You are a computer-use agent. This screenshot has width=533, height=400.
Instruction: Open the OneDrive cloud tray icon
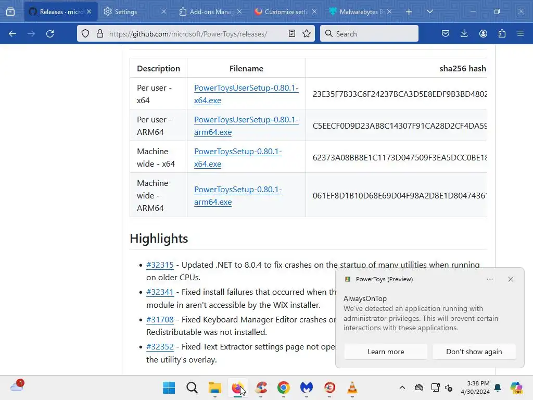419,387
